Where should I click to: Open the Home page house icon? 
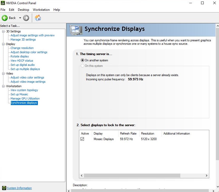[38, 18]
